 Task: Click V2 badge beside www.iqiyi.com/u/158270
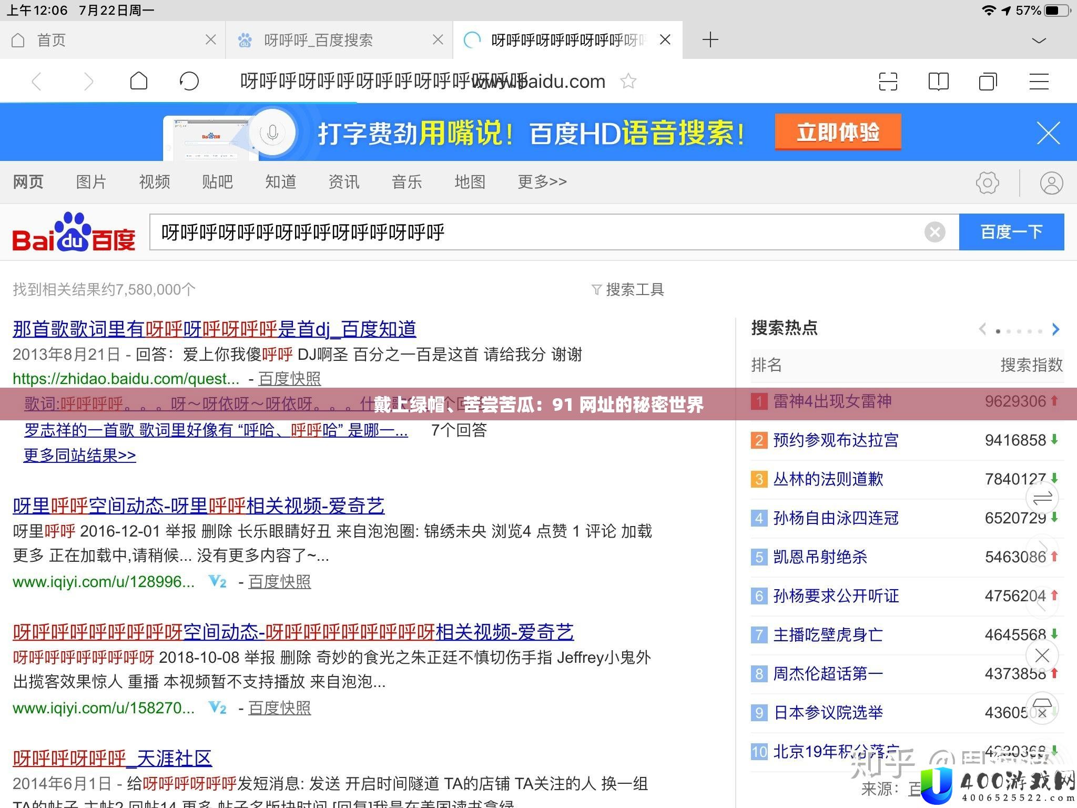tap(218, 708)
